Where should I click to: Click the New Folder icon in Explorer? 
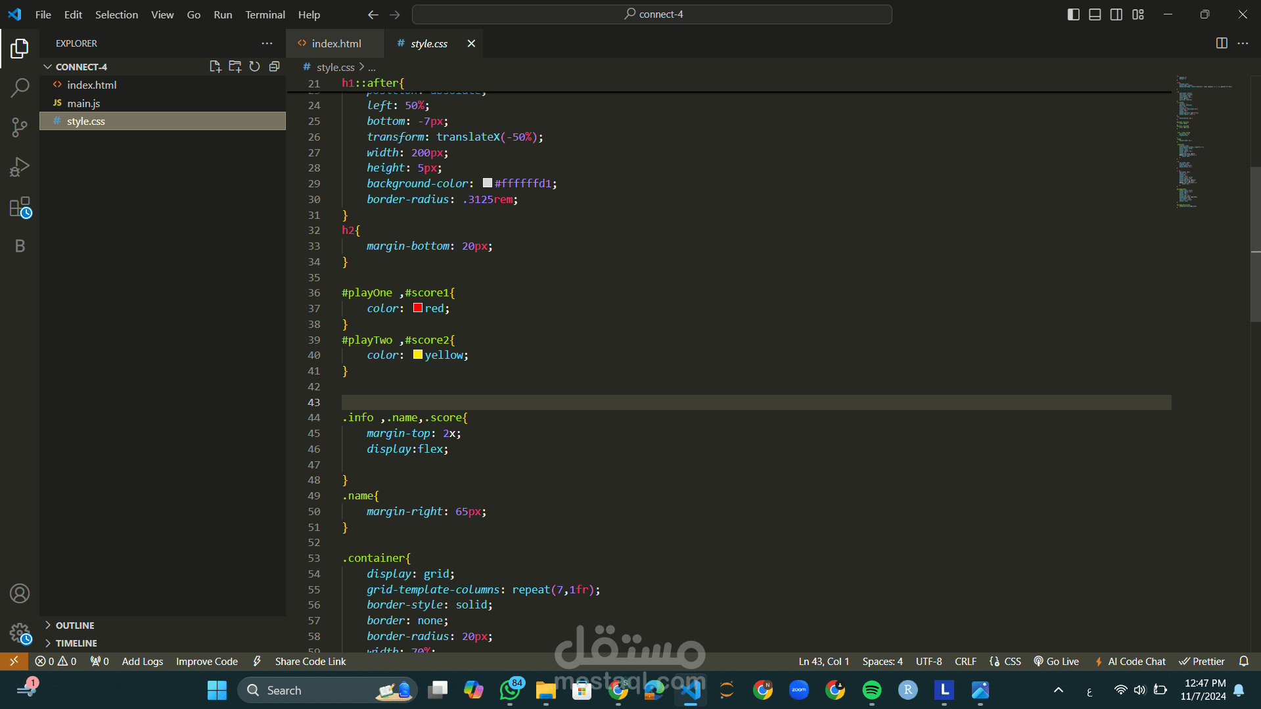point(235,66)
